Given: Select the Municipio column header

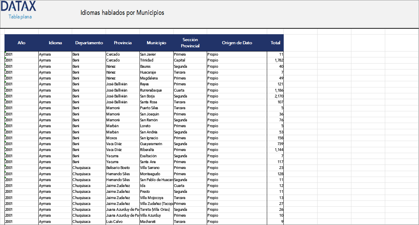Looking at the screenshot, I should click(x=156, y=43).
